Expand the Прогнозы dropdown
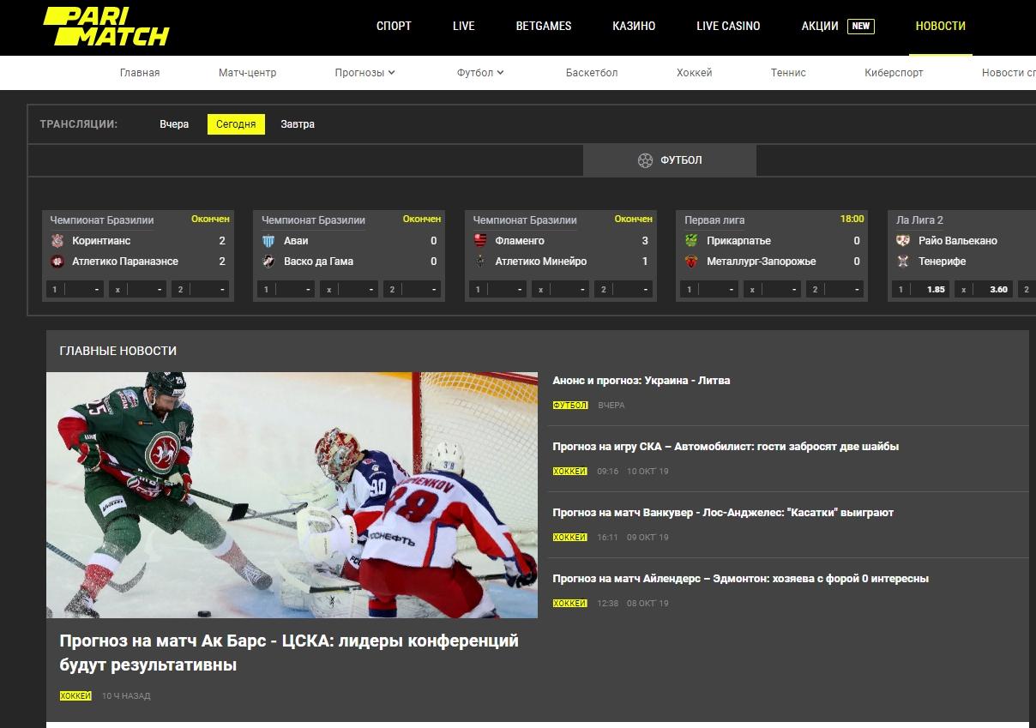Screen dimensions: 1036x728 364,73
